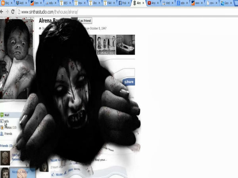Viewport: 238px width, 178px height.
Task: Select the edu tab
Action: click(x=51, y=3)
